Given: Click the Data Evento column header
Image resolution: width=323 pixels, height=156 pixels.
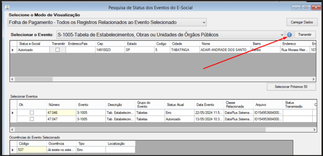Looking at the screenshot, I should click(209, 105).
